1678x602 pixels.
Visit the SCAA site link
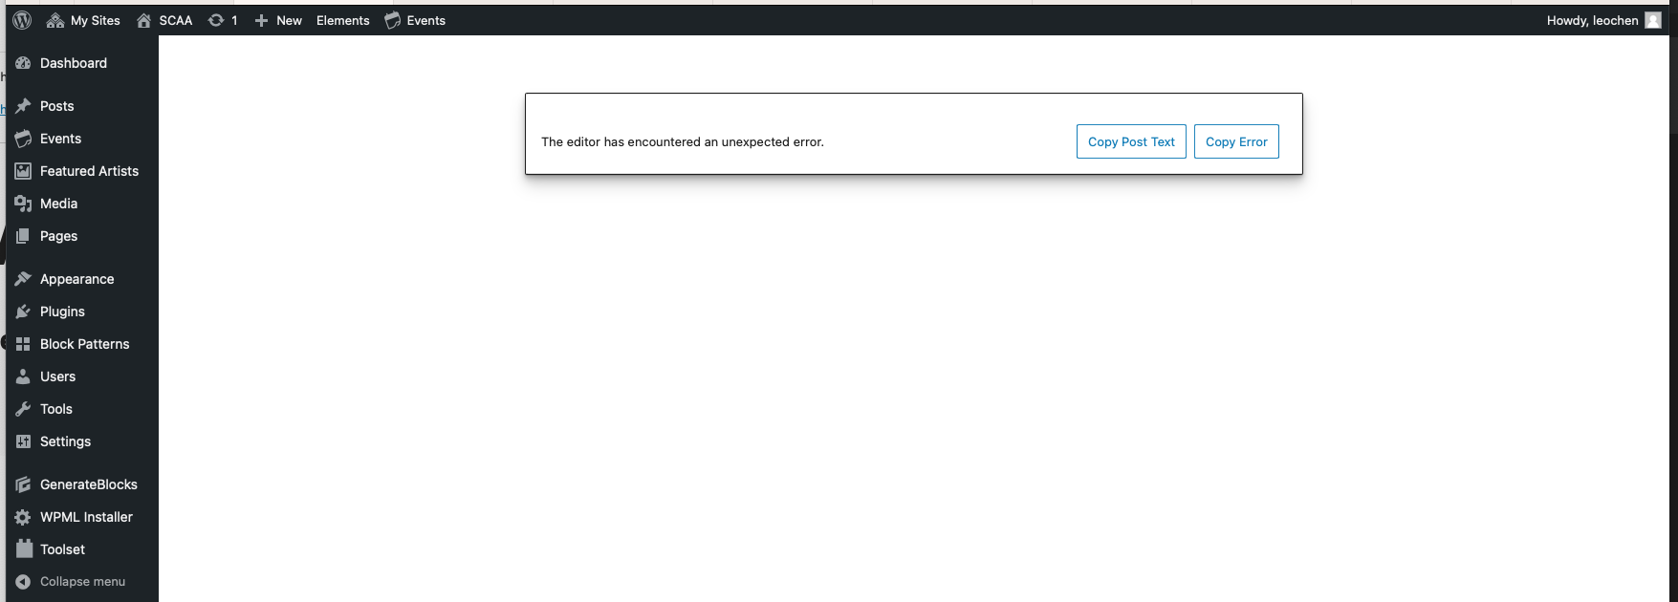point(176,20)
